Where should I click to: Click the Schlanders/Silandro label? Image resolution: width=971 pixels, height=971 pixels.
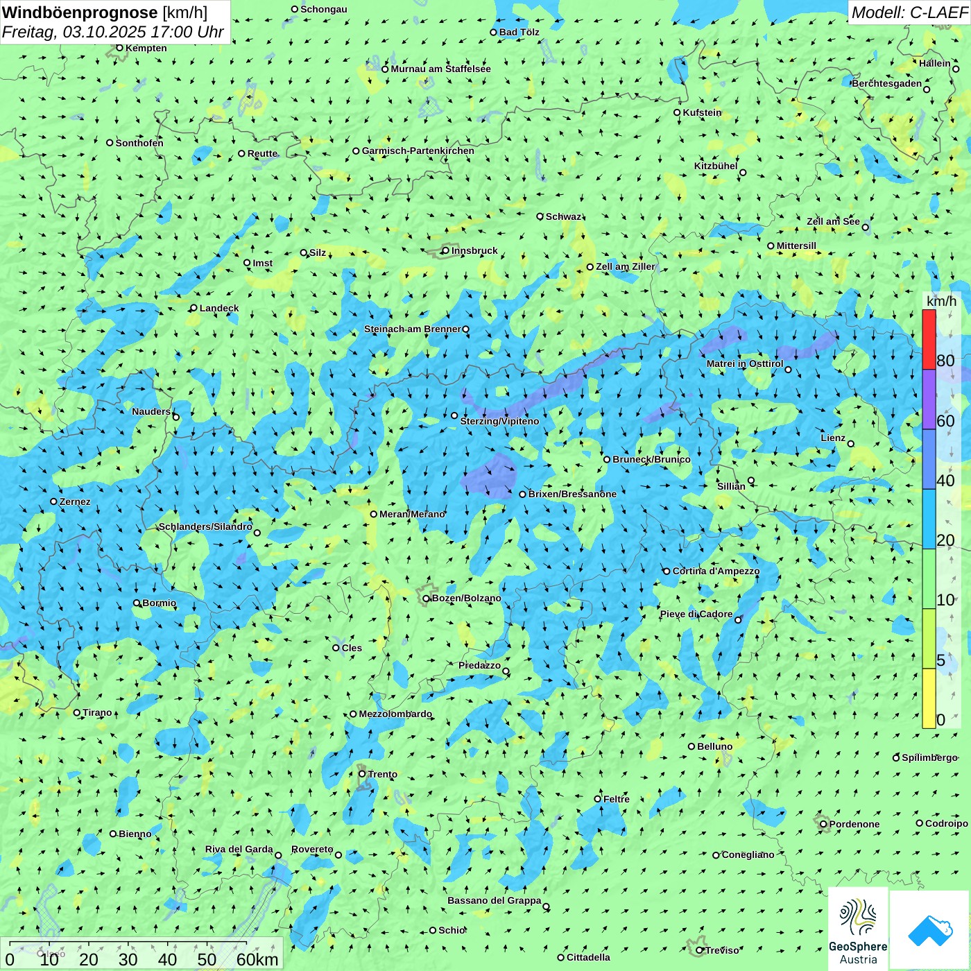pyautogui.click(x=205, y=526)
